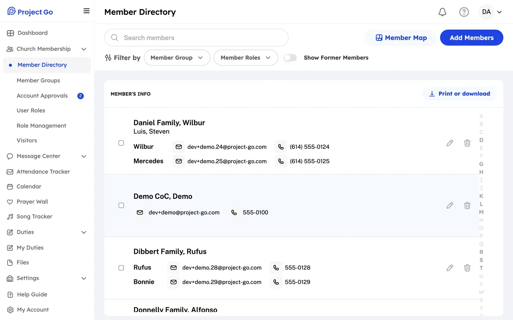The width and height of the screenshot is (513, 320).
Task: Collapse sidebar with hamburger menu icon
Action: (87, 11)
